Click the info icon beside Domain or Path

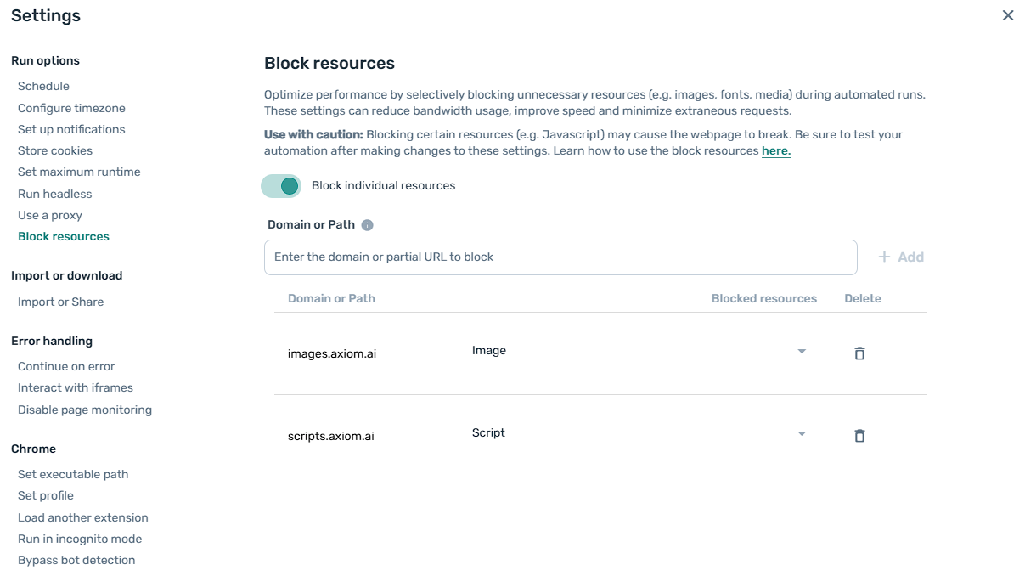367,225
